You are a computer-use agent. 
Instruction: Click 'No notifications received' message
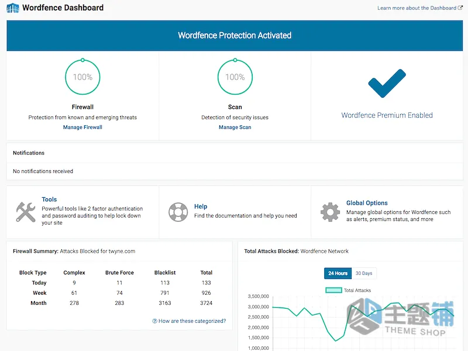43,171
